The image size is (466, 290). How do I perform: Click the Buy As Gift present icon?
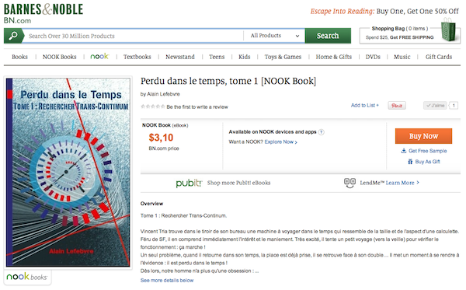tap(410, 162)
